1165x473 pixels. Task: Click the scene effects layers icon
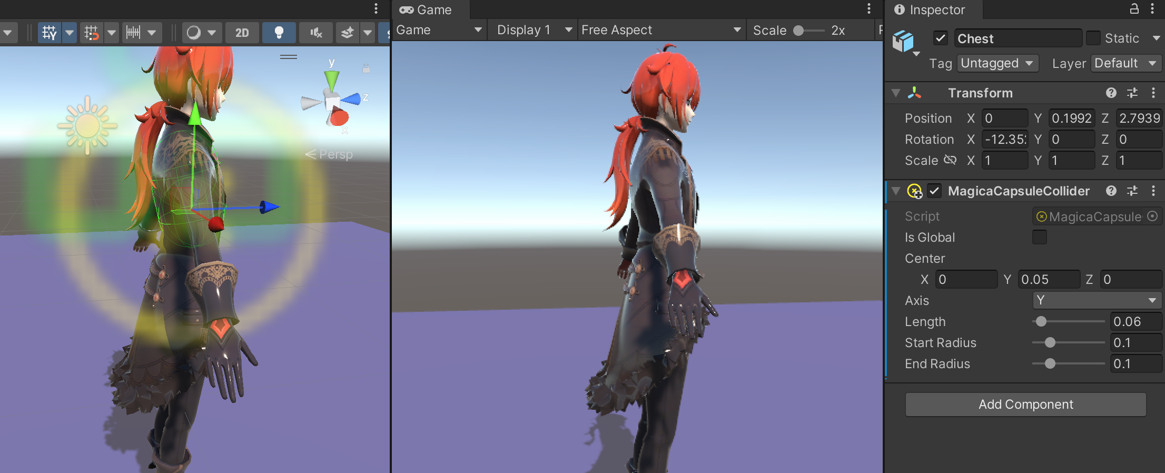coord(348,33)
